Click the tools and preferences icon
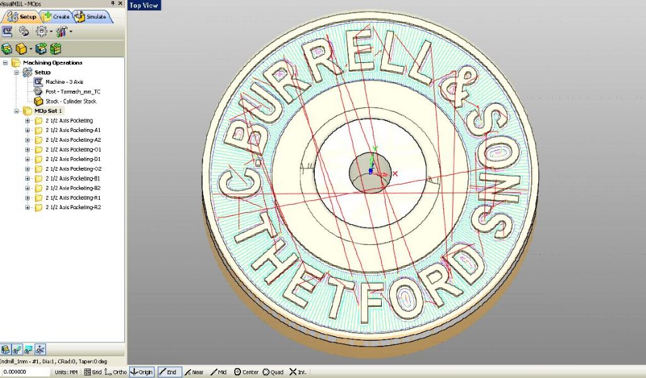 pyautogui.click(x=61, y=31)
